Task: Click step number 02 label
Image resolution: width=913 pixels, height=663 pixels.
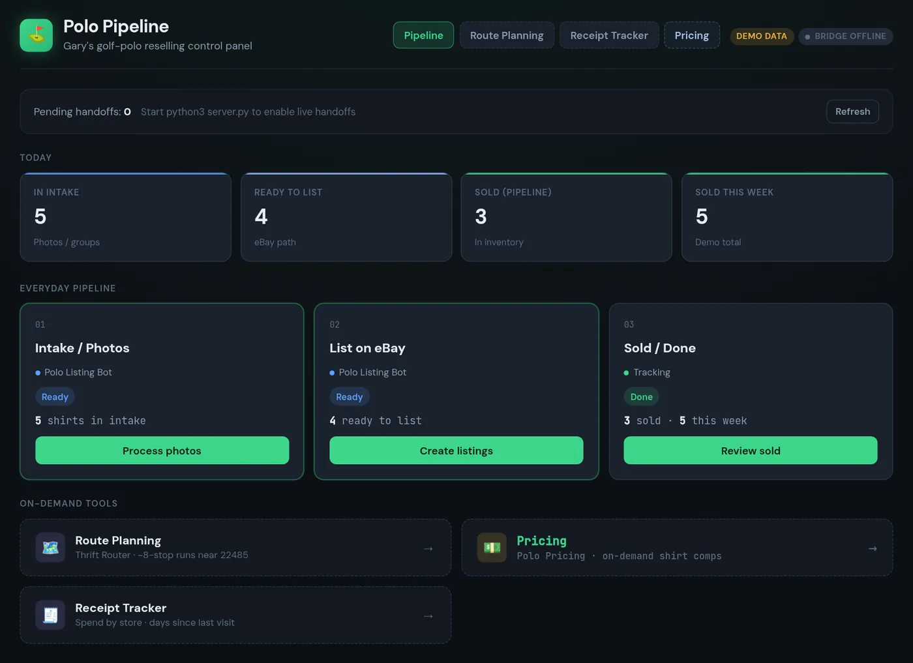Action: point(335,325)
